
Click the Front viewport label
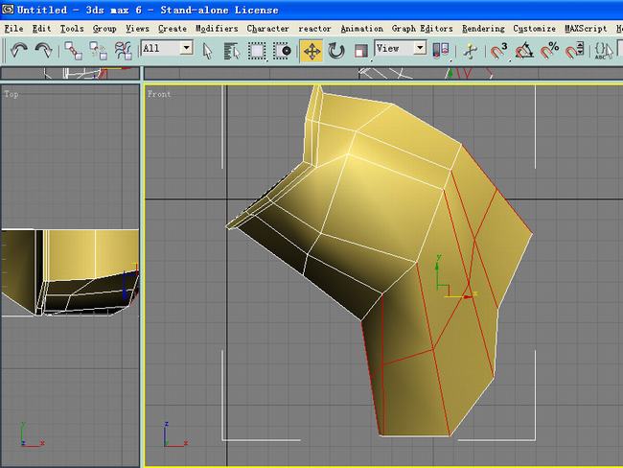click(159, 94)
